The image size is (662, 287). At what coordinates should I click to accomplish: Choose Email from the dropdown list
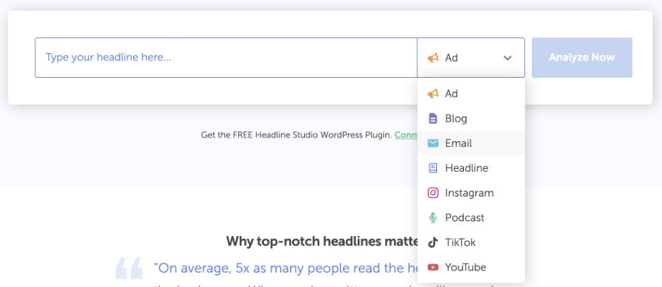click(x=471, y=143)
